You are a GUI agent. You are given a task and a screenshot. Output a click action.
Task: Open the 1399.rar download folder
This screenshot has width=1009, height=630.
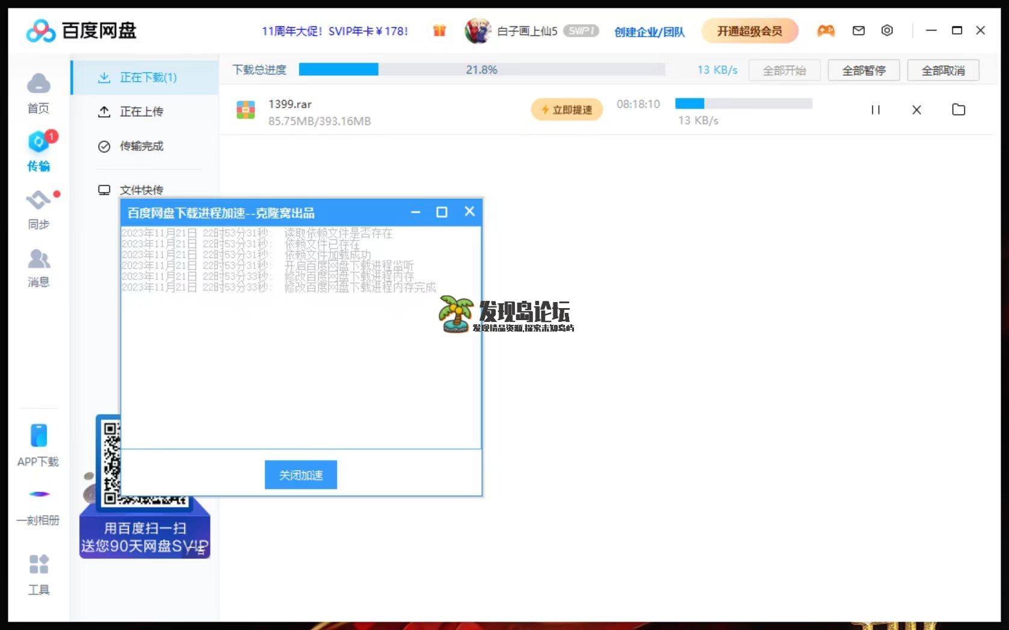click(958, 110)
